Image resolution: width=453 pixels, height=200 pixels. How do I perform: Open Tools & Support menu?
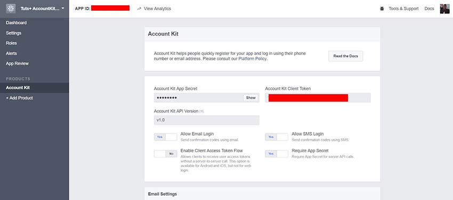coord(403,9)
